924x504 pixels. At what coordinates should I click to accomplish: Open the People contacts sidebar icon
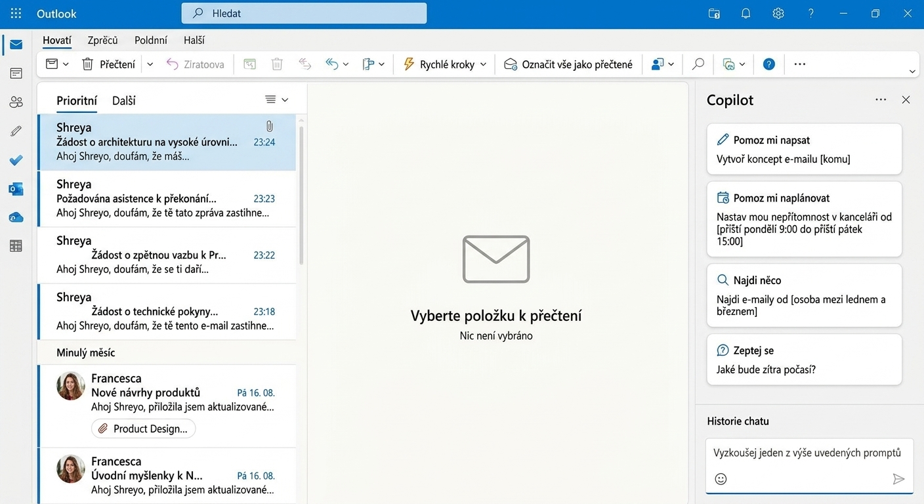coord(16,102)
